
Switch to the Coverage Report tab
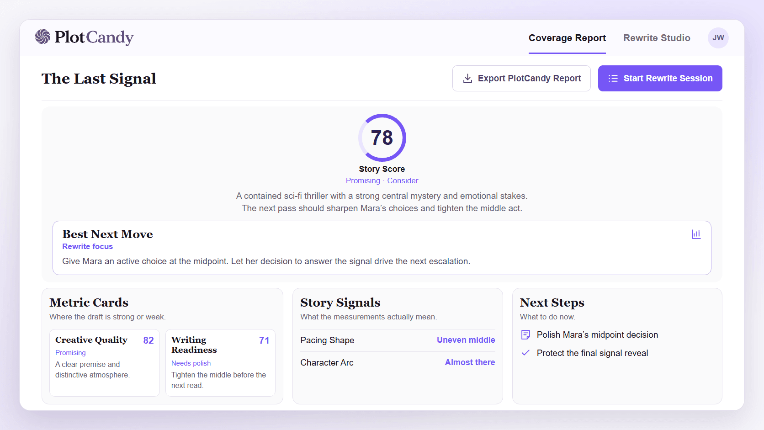[567, 38]
